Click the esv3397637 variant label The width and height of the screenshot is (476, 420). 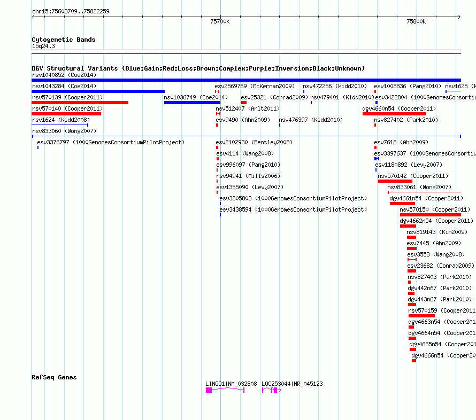click(x=425, y=153)
